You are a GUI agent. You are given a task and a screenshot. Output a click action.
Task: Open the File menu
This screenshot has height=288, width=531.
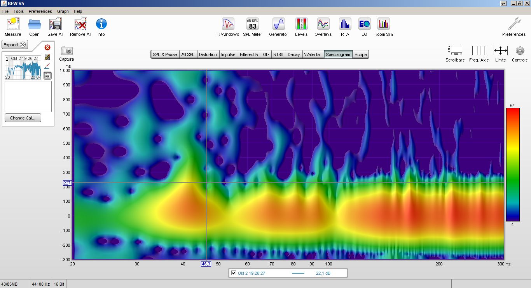tap(5, 11)
